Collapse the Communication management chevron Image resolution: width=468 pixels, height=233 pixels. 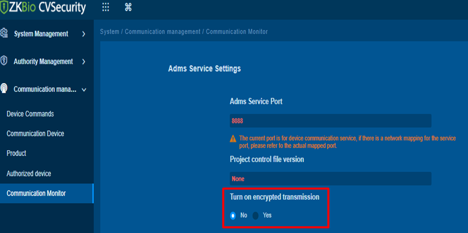pos(84,90)
